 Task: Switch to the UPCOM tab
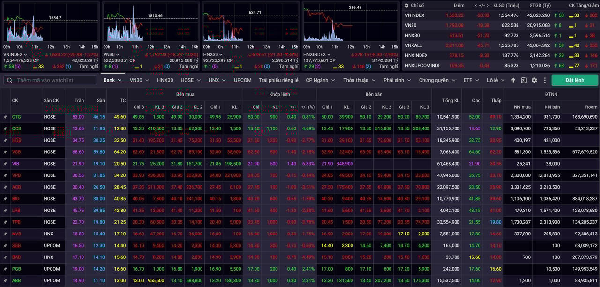click(242, 80)
